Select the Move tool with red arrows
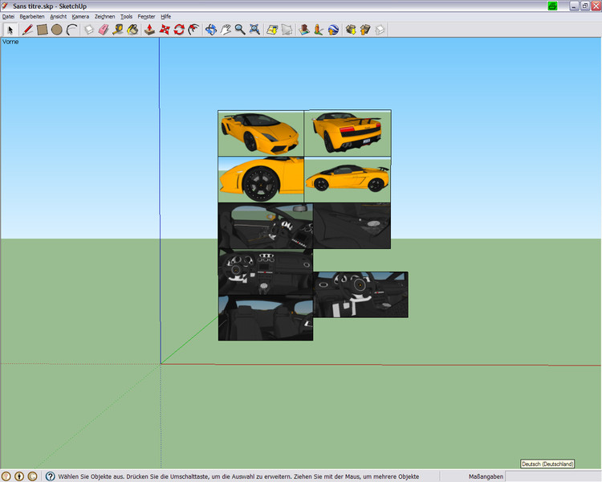Screen dimensions: 602x482 coord(165,30)
